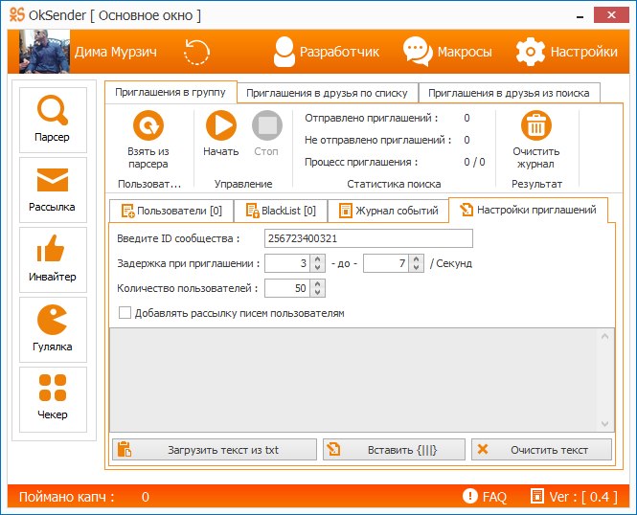Increase Количество пользователей with up arrow

click(318, 284)
